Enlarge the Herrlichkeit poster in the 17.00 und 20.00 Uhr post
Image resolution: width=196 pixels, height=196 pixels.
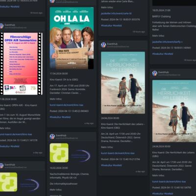tap(174, 111)
